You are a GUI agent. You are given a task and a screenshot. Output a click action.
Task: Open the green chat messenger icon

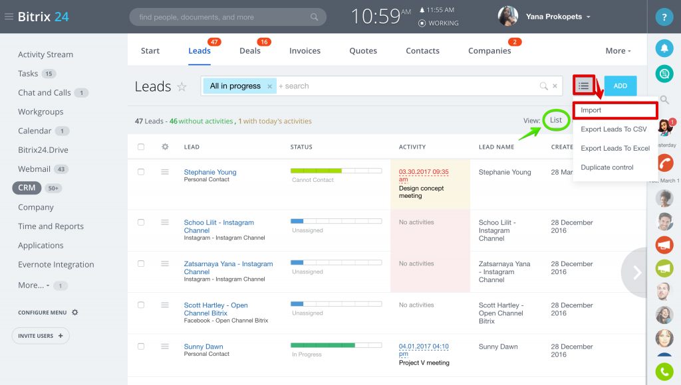coord(664,74)
